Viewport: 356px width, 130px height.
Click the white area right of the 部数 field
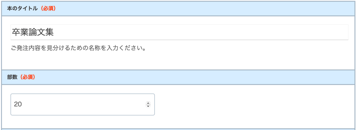click(250, 104)
